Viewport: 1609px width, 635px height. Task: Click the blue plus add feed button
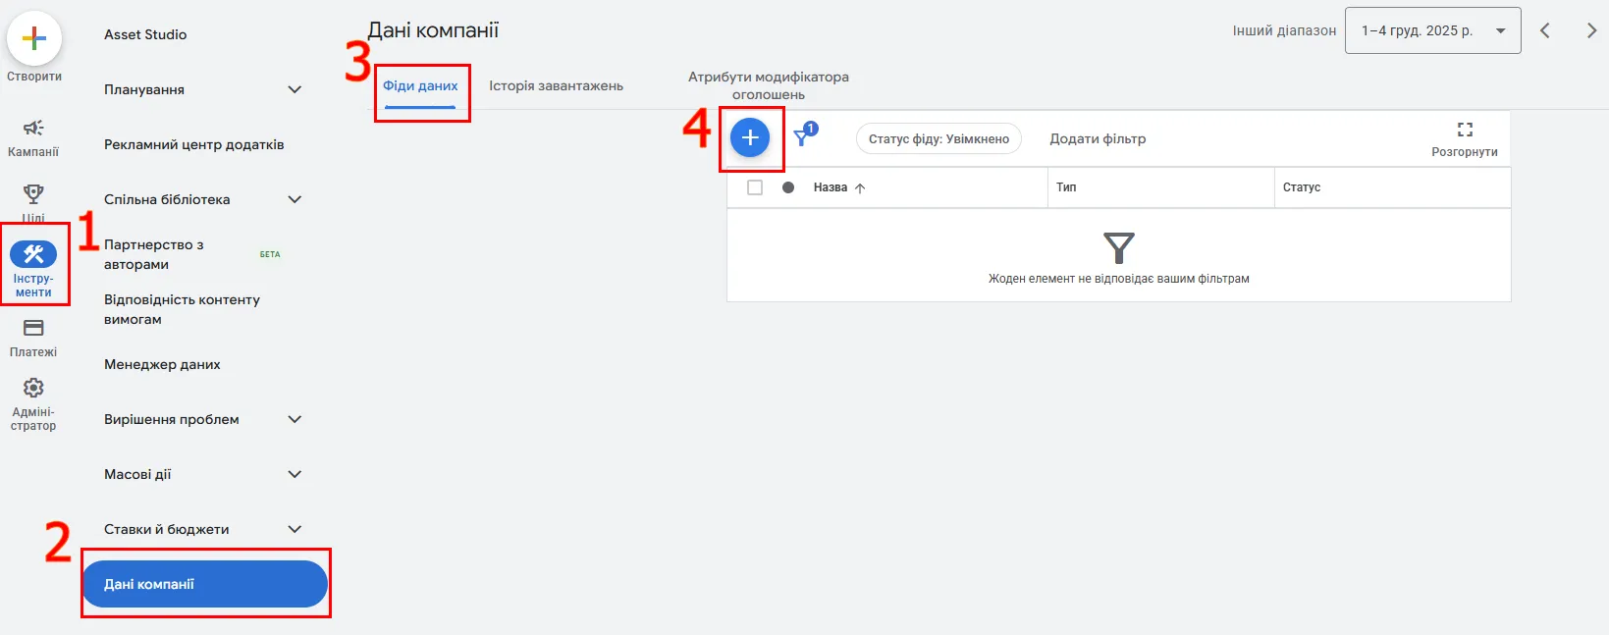[x=750, y=138]
